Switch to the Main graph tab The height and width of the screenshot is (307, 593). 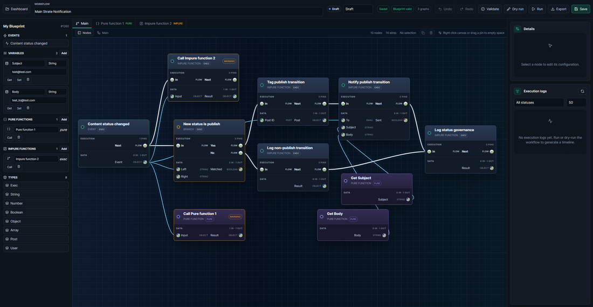pyautogui.click(x=82, y=23)
